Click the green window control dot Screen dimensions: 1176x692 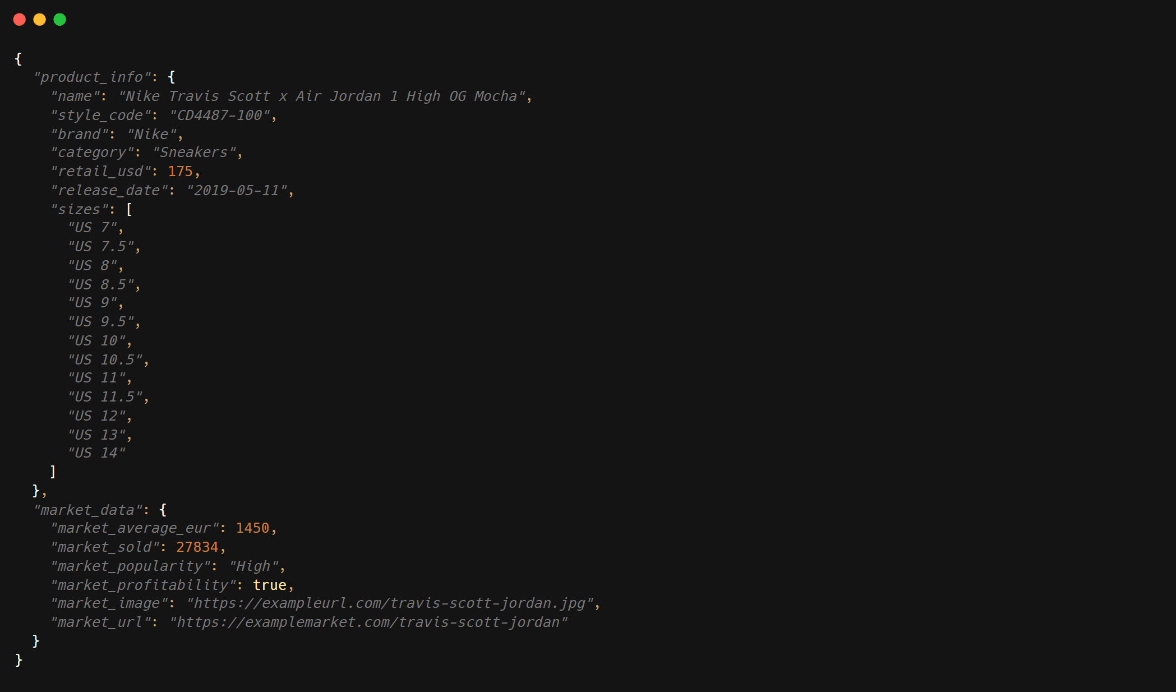point(60,19)
